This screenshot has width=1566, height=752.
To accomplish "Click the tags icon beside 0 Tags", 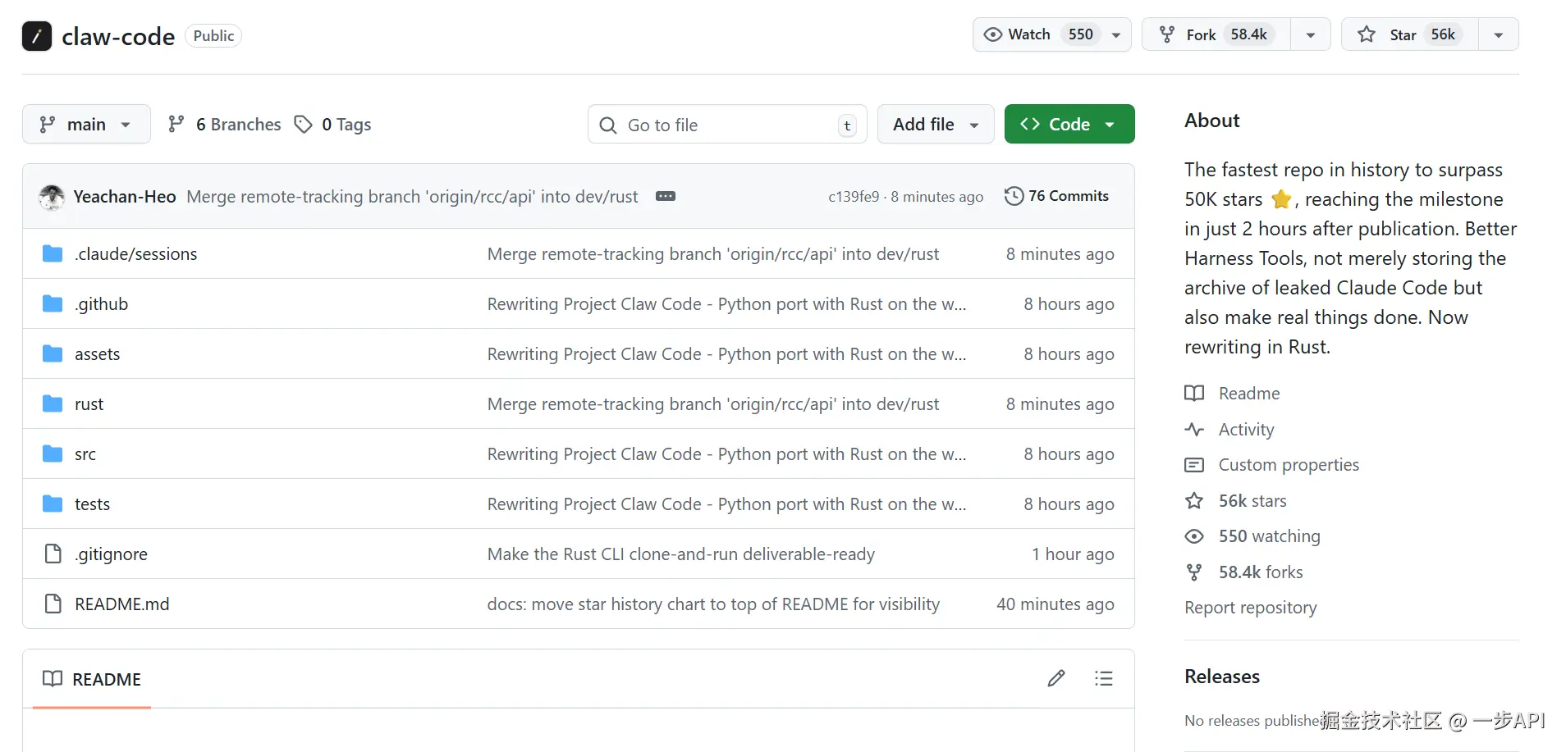I will (304, 125).
